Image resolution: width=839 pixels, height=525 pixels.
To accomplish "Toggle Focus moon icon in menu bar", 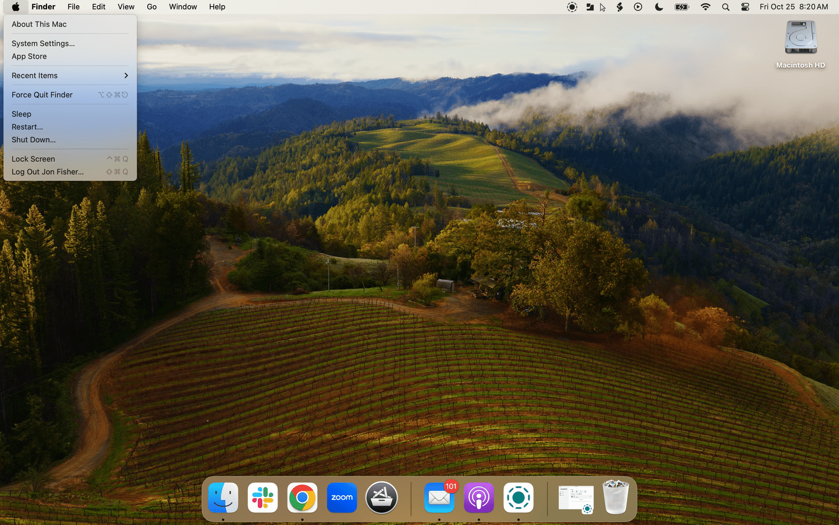I will click(x=659, y=7).
